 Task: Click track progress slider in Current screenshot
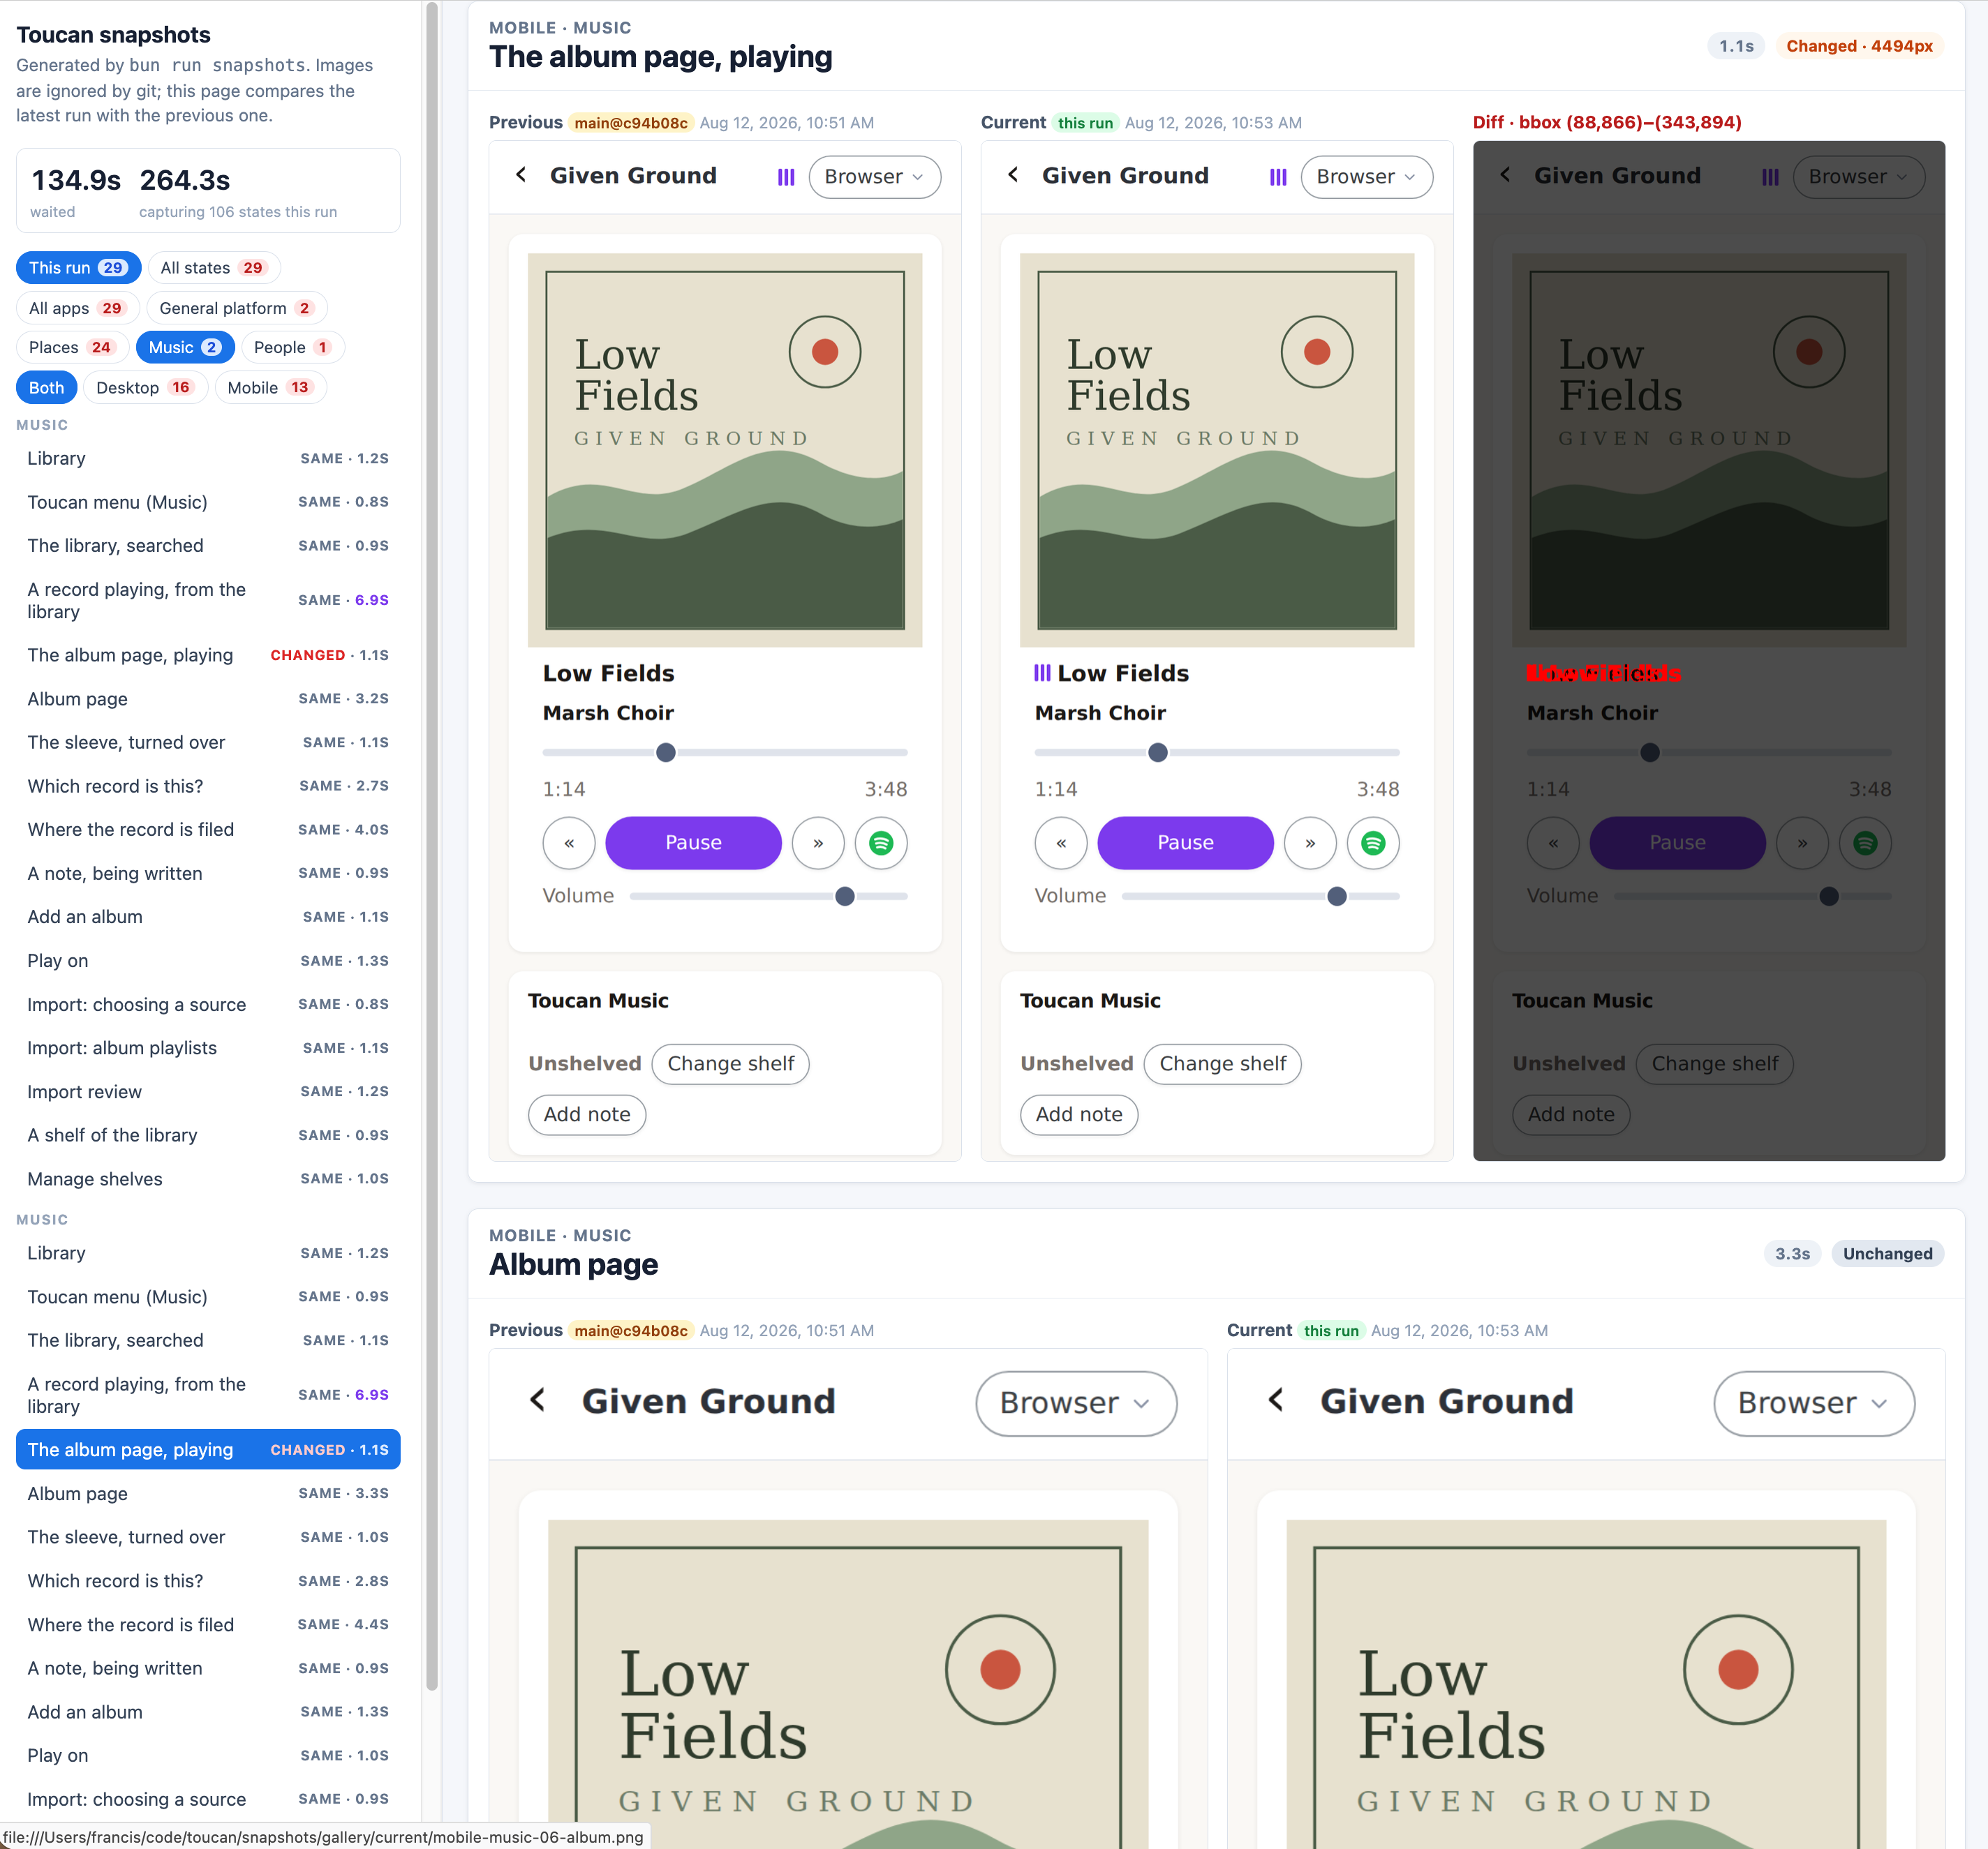coord(1217,753)
